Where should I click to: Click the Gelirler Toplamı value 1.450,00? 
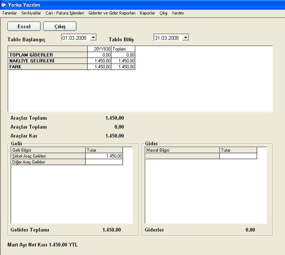pos(112,230)
